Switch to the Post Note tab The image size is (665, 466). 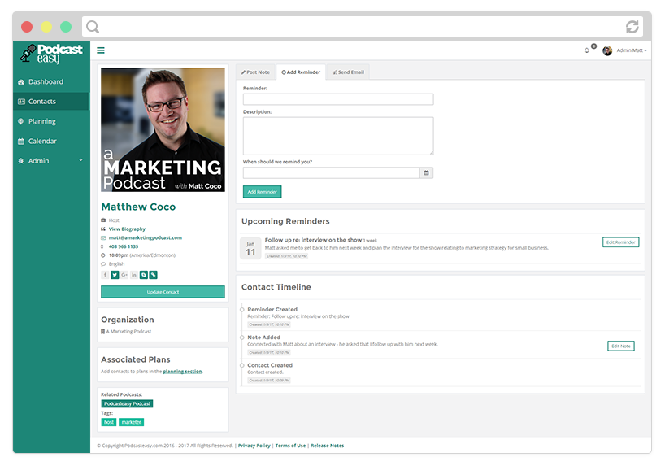pos(255,72)
